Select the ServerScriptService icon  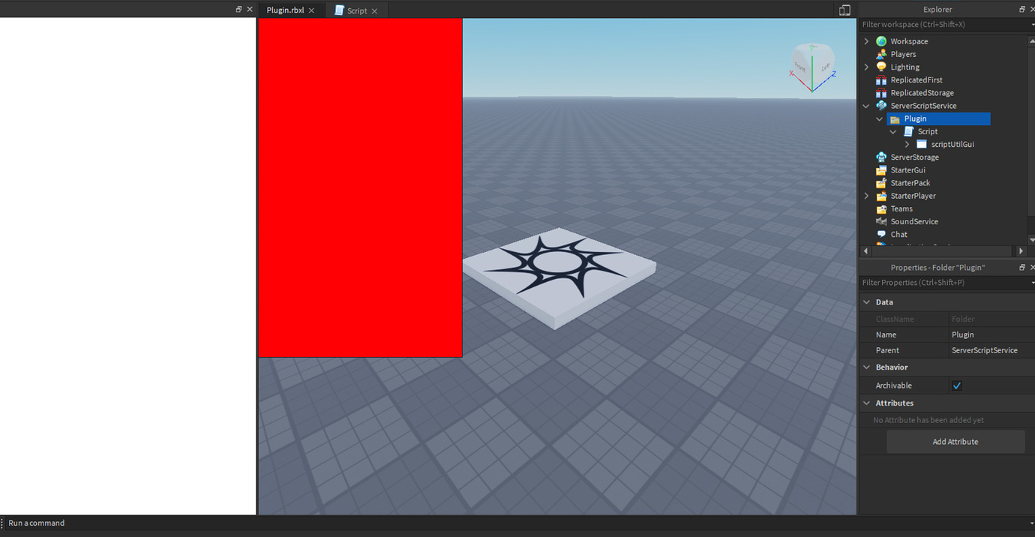pyautogui.click(x=880, y=105)
